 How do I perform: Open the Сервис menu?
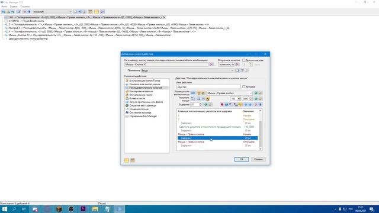point(14,7)
